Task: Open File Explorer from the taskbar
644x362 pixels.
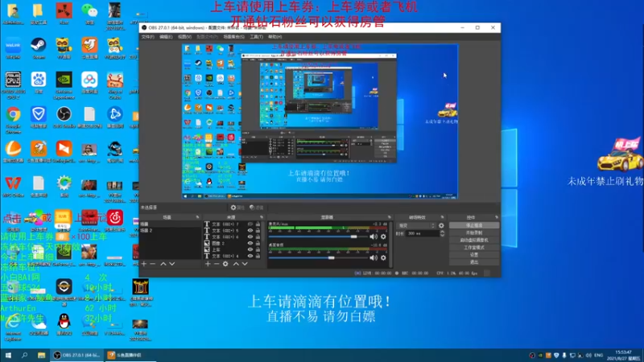Action: (41, 355)
